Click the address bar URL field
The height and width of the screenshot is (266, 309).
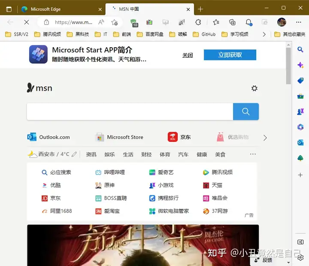pos(73,22)
